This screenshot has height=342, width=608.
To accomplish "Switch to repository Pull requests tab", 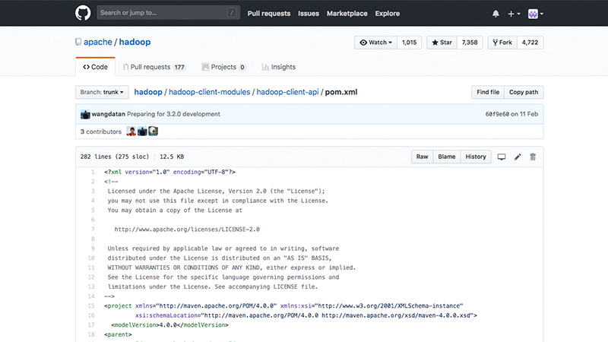I will [x=154, y=67].
